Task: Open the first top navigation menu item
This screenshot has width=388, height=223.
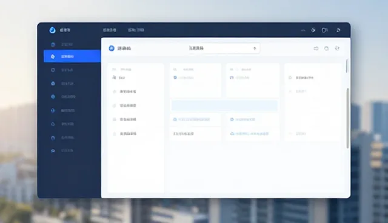Action: click(109, 30)
